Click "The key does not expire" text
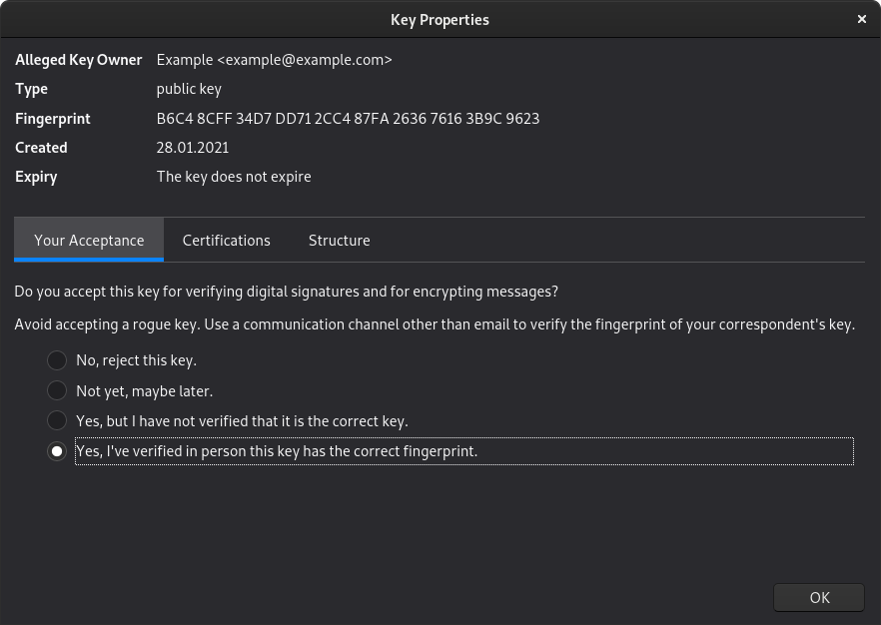The width and height of the screenshot is (881, 625). pos(234,177)
